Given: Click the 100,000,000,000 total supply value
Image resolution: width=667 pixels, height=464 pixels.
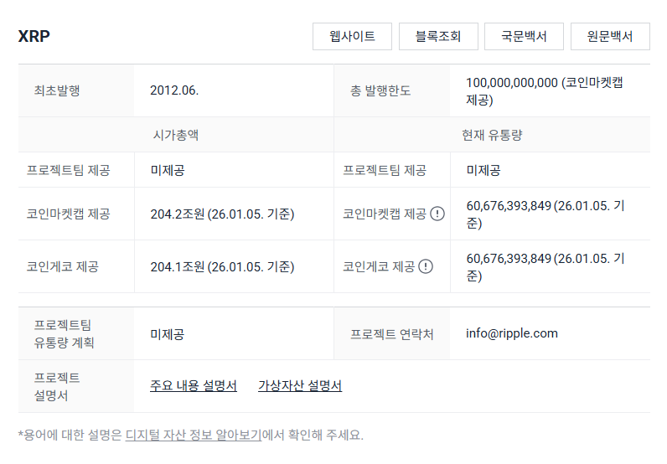Looking at the screenshot, I should coord(545,91).
